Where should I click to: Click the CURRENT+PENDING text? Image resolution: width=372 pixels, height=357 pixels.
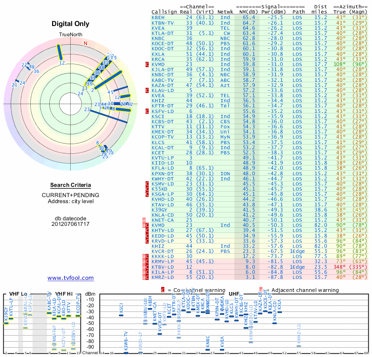click(x=71, y=195)
